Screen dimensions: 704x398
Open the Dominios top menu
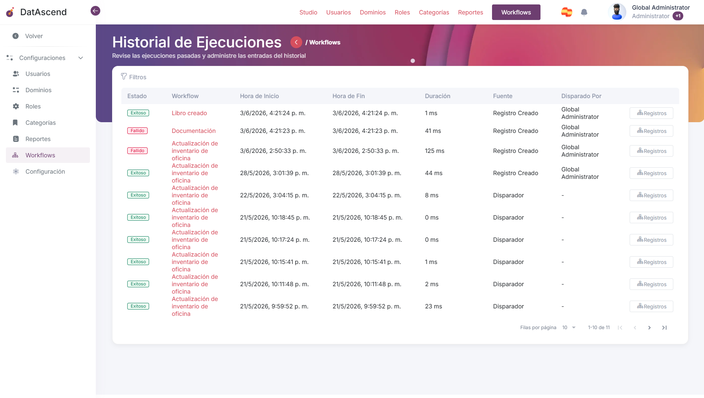click(x=373, y=12)
